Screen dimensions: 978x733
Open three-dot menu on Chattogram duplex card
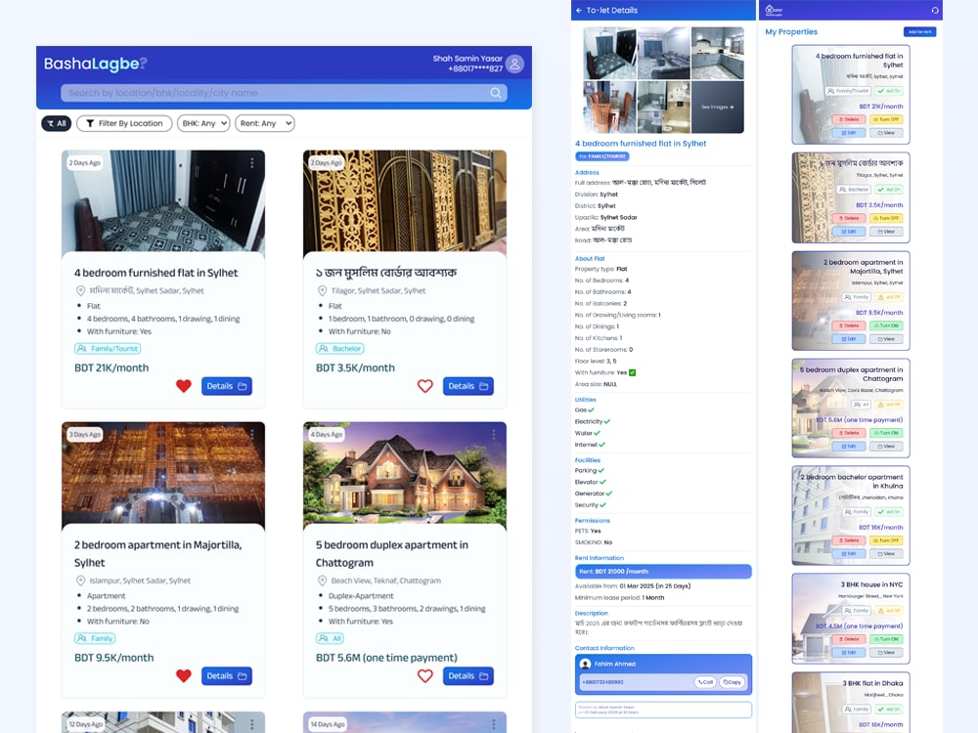click(493, 435)
